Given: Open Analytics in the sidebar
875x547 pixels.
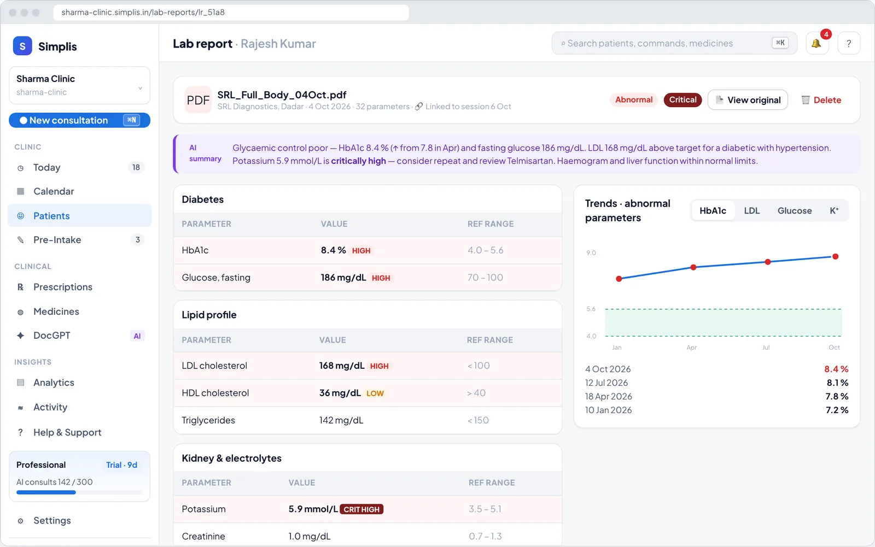Looking at the screenshot, I should [79, 383].
